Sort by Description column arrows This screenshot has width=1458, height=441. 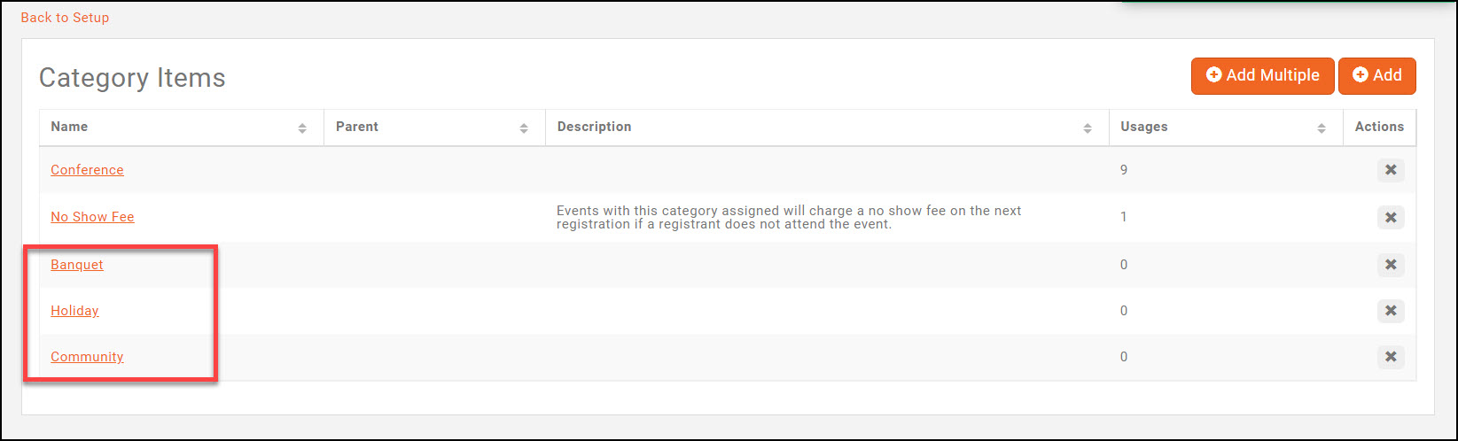(x=1088, y=128)
